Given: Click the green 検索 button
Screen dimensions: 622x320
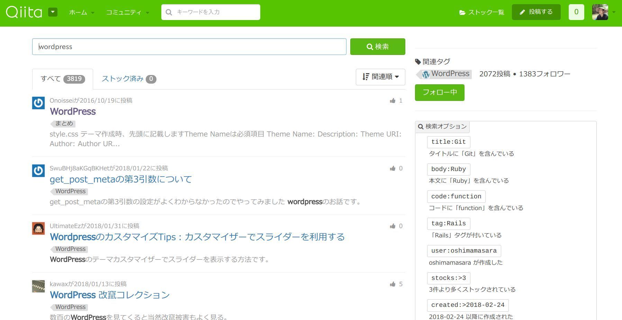Looking at the screenshot, I should 378,47.
